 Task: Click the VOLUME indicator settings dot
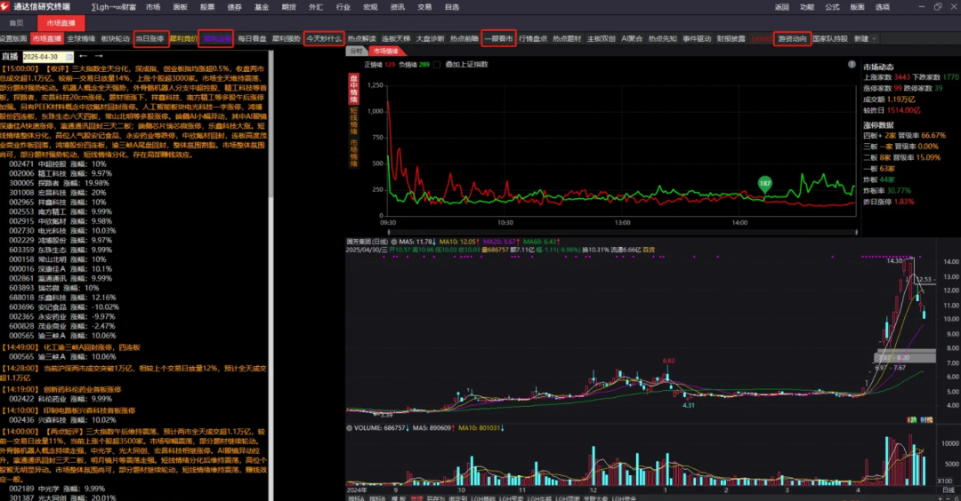[350, 428]
